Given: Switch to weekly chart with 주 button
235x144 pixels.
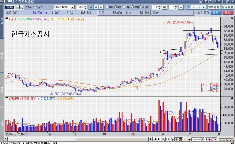Looking at the screenshot, I should (96, 7).
